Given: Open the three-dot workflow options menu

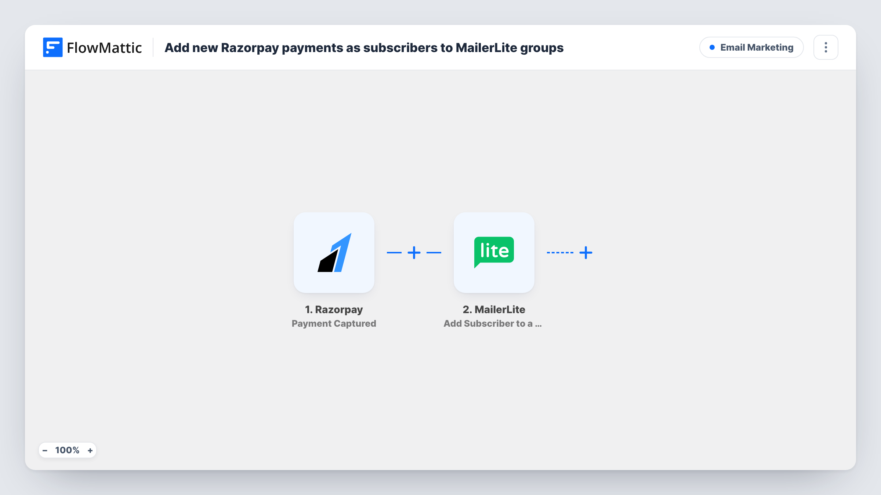Looking at the screenshot, I should coord(826,47).
